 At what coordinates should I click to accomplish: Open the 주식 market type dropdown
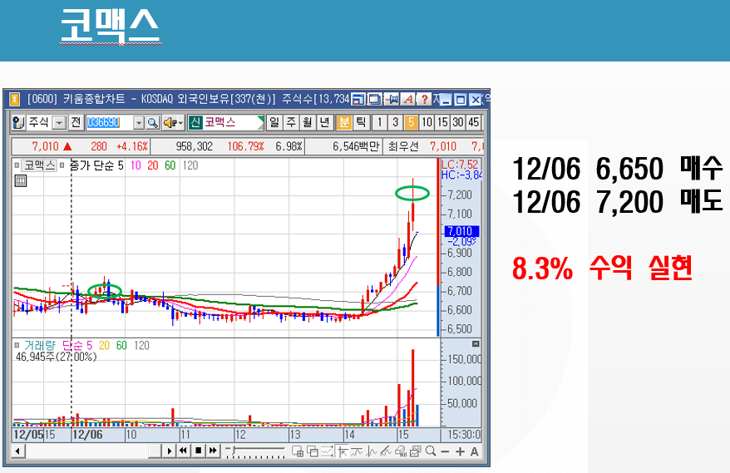tap(59, 123)
